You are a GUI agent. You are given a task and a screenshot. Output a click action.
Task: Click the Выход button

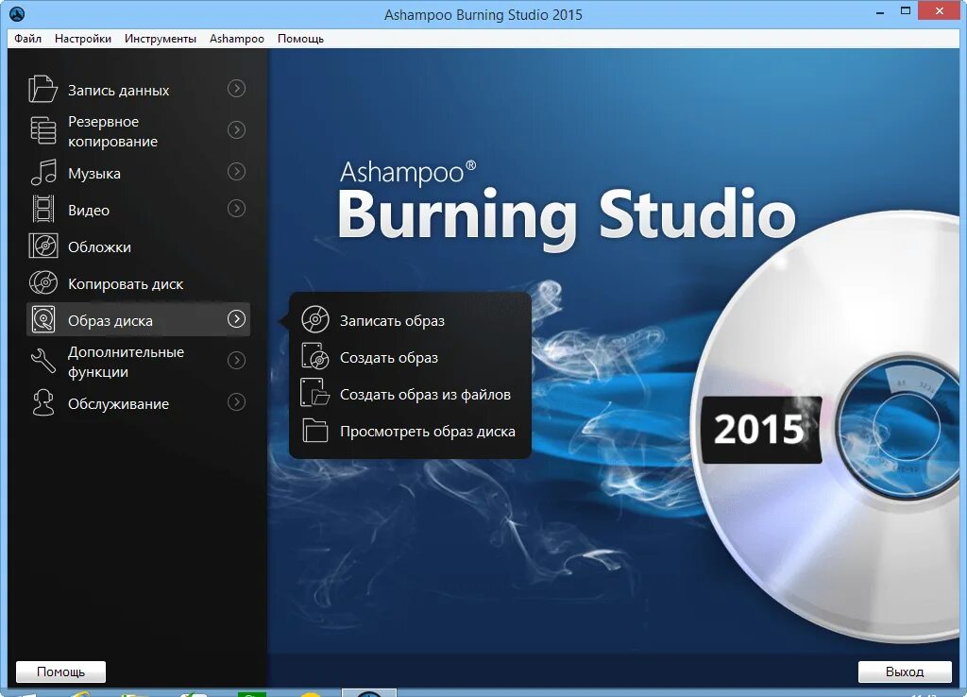pos(904,671)
